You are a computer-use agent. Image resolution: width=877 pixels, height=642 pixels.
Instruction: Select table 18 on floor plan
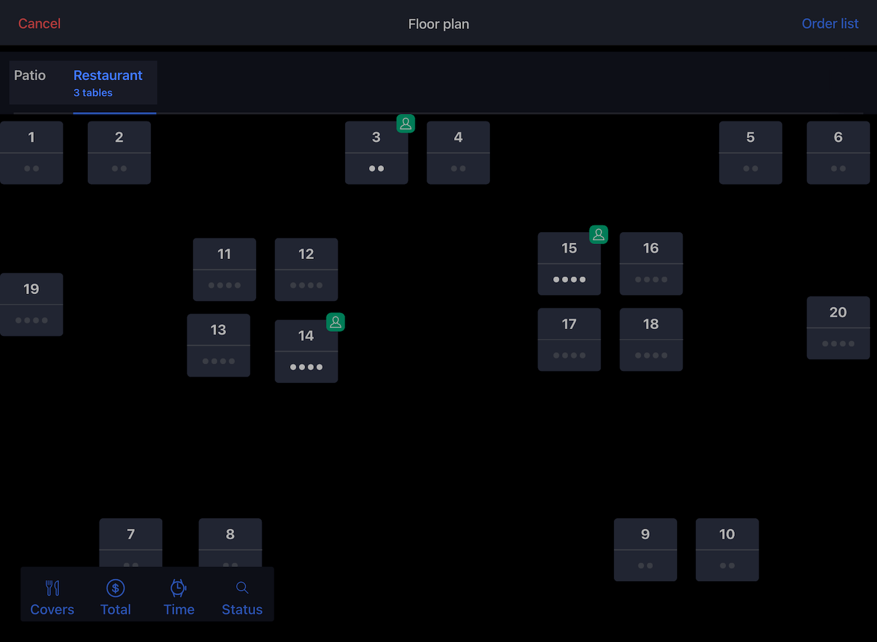point(651,340)
